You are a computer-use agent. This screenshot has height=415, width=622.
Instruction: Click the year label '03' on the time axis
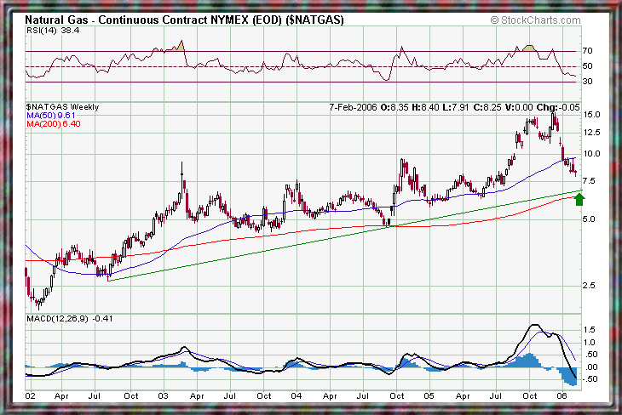tap(163, 396)
